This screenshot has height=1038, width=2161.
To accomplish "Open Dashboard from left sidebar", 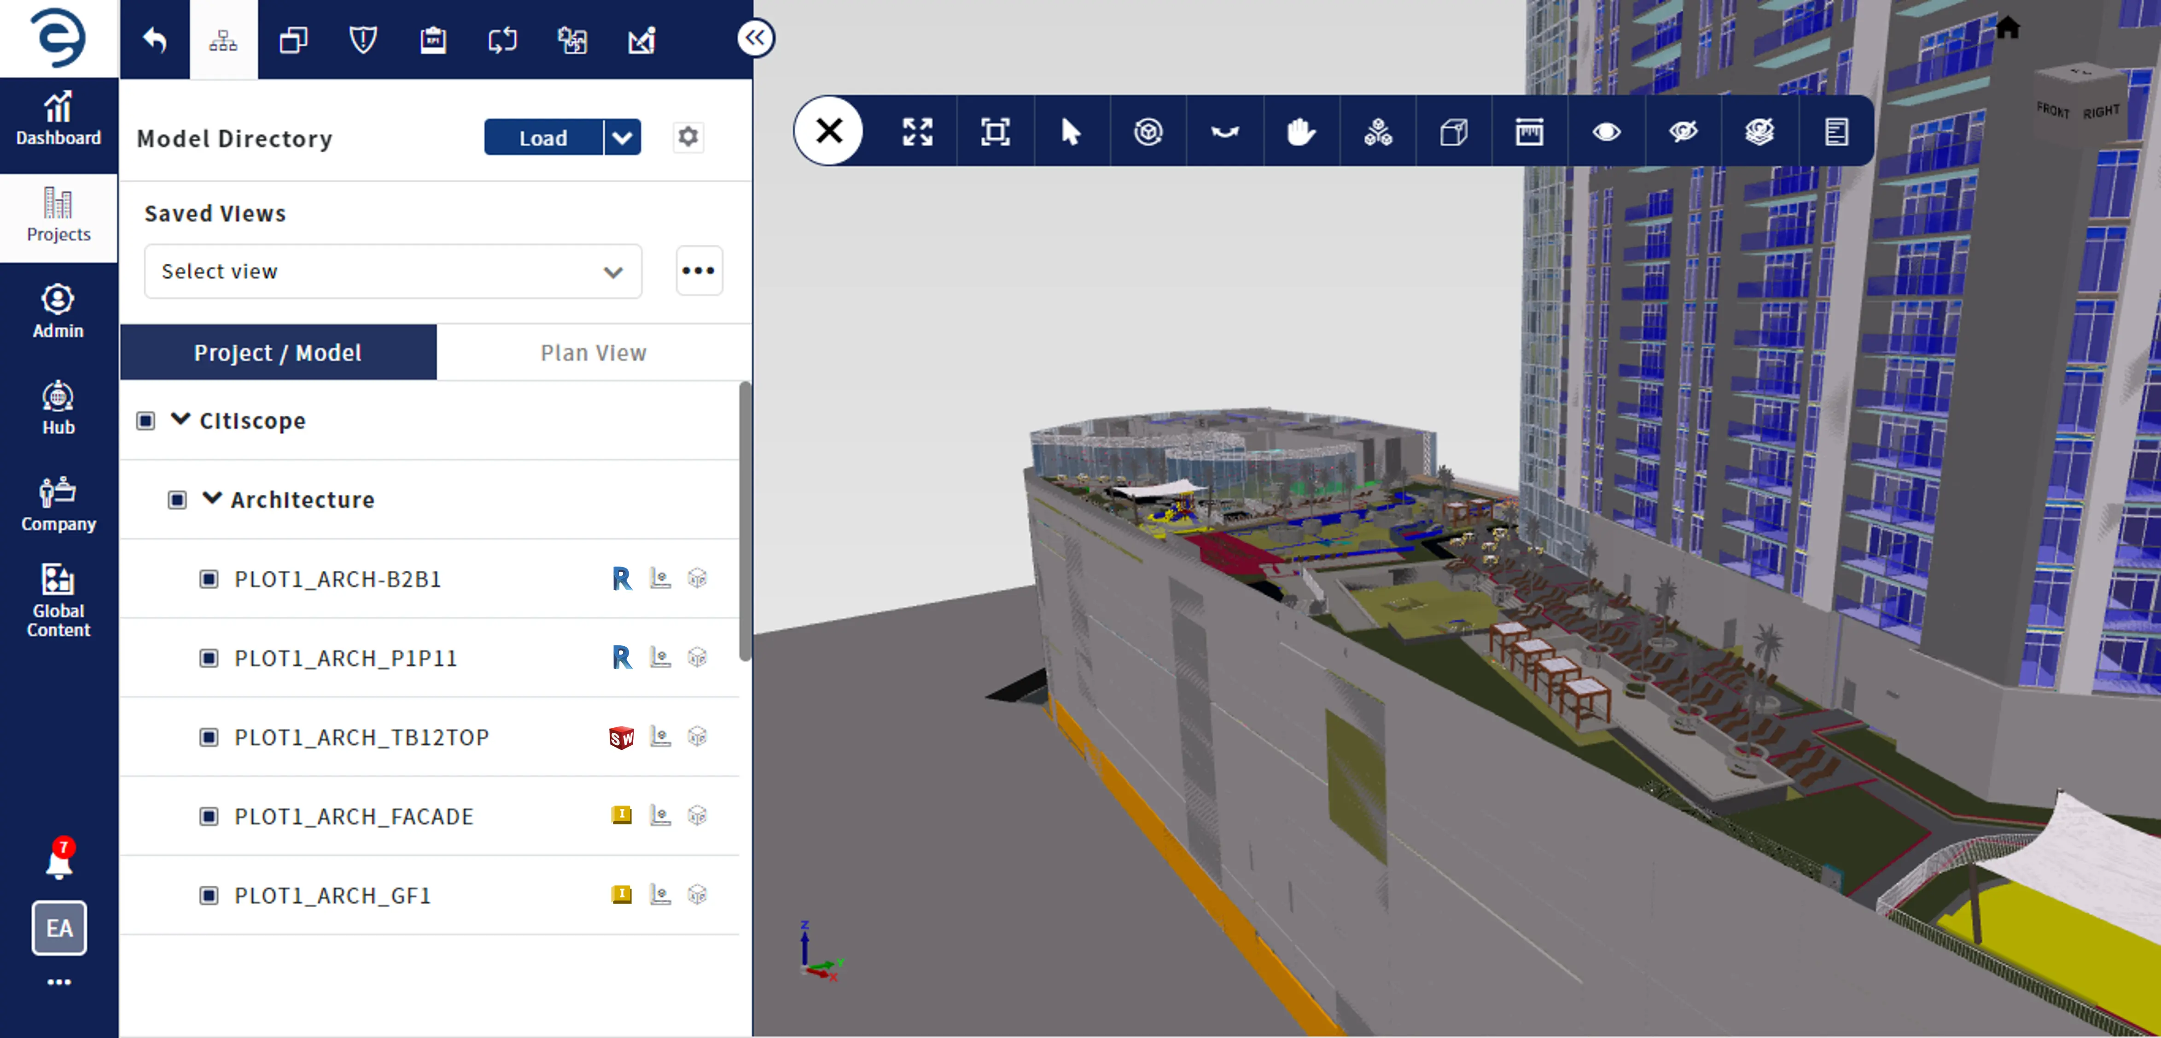I will [x=59, y=120].
